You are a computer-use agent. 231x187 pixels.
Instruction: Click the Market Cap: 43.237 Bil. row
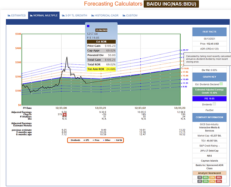coord(209,136)
